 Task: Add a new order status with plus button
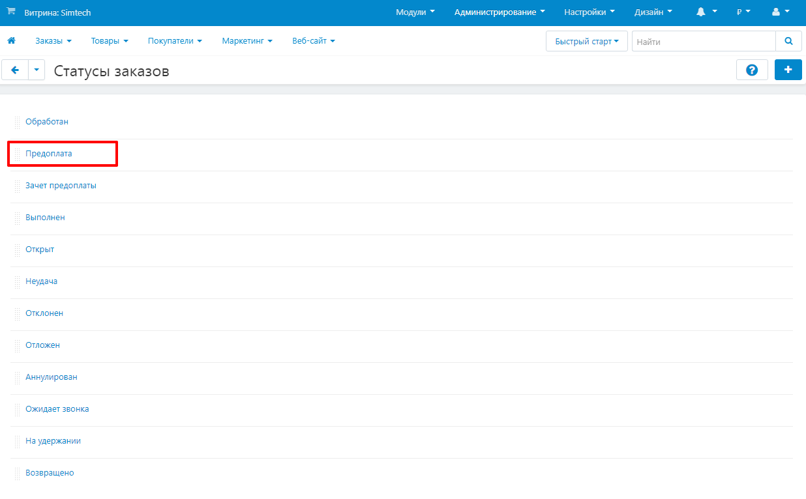tap(788, 70)
